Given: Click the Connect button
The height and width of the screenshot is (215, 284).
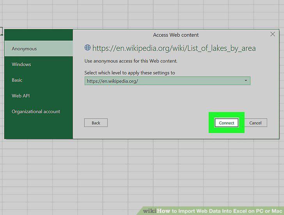Looking at the screenshot, I should [x=226, y=123].
